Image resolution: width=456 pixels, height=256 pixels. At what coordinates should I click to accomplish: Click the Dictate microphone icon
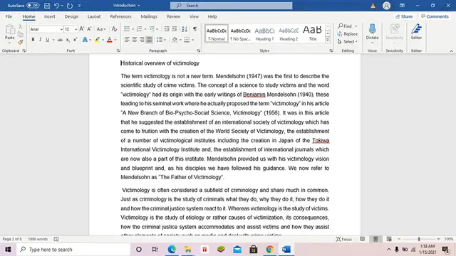click(x=372, y=29)
